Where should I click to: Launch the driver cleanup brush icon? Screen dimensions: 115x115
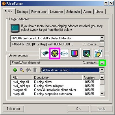pos(98,53)
